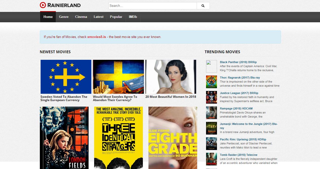Click the 'NEWEST MOVIES' heading

click(55, 52)
